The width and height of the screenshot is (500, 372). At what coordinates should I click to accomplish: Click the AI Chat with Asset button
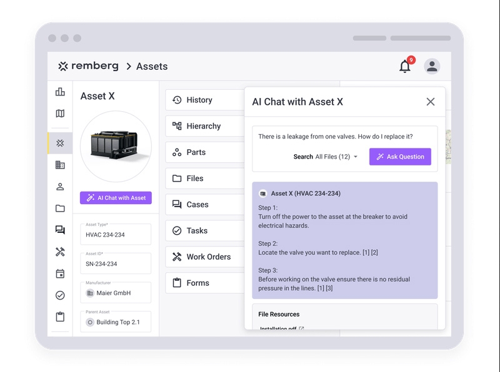[116, 198]
